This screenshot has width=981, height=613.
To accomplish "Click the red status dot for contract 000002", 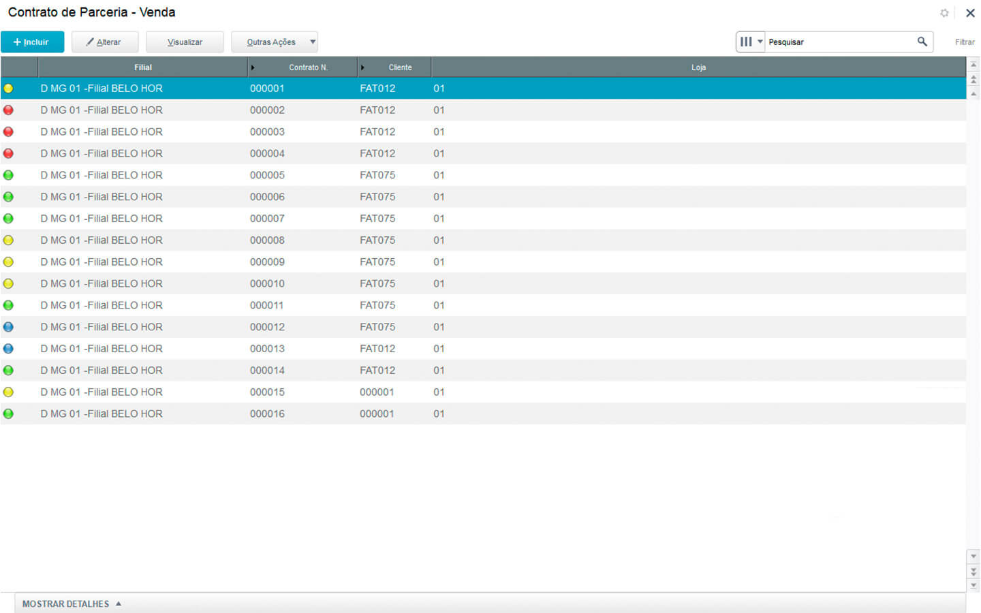I will [x=8, y=110].
